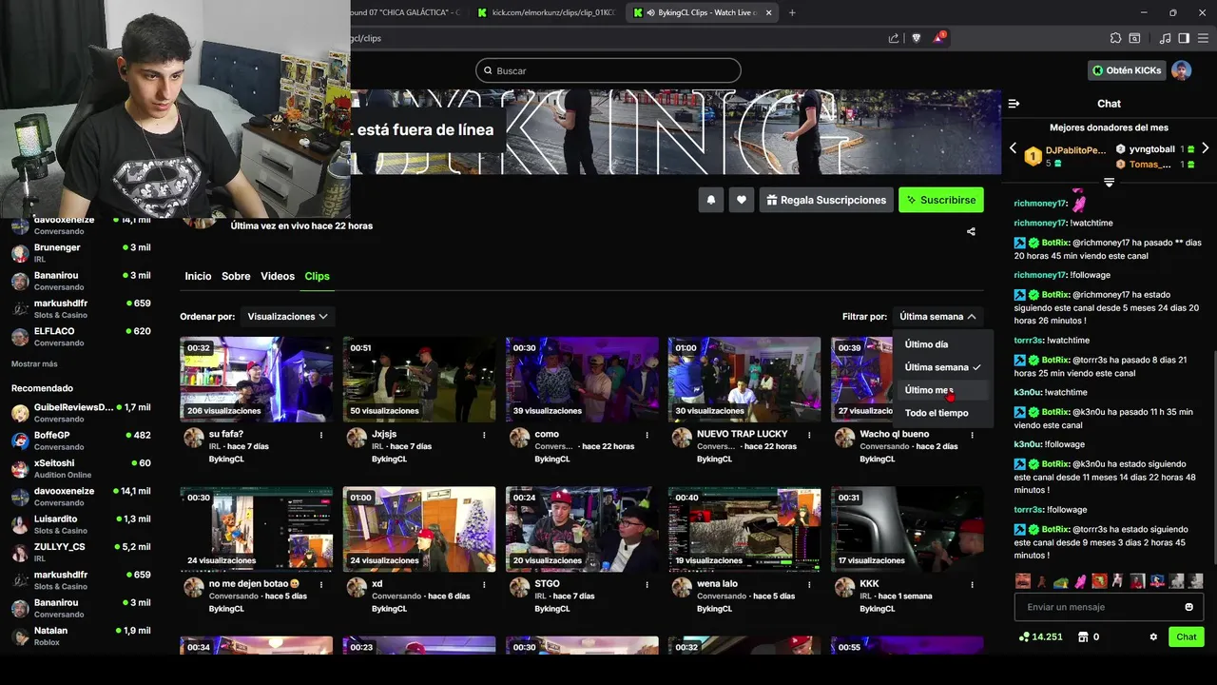Click the heart follow icon button

742,200
